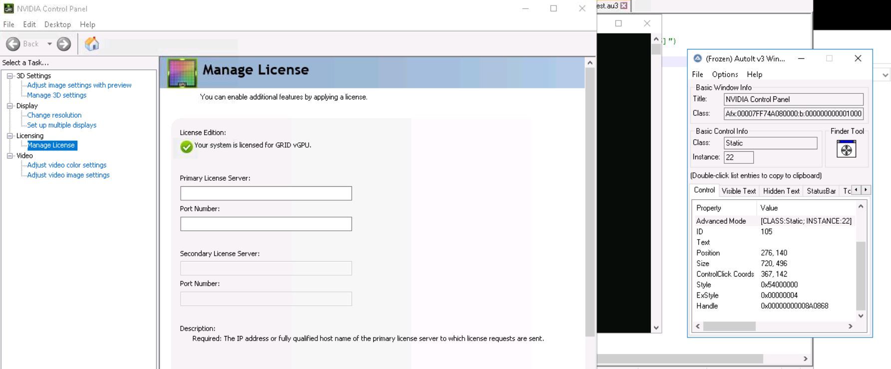
Task: Click the black console pane scroll down arrow
Action: tap(656, 328)
